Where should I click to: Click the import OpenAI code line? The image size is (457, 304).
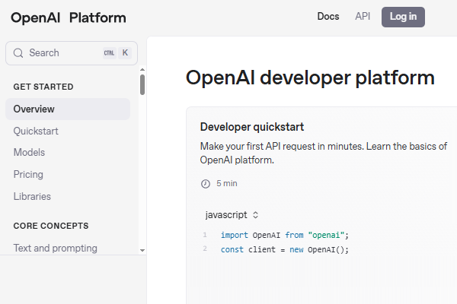pyautogui.click(x=284, y=235)
